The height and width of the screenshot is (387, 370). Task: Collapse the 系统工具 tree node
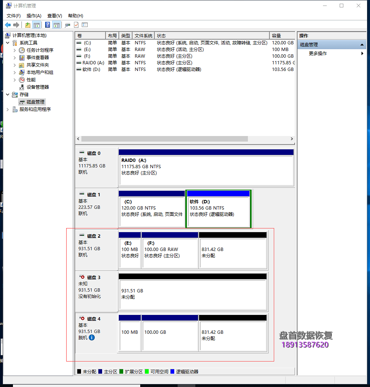point(8,43)
